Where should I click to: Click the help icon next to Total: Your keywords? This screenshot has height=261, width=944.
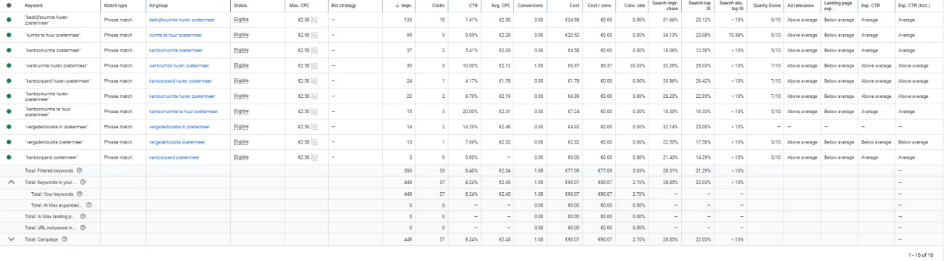(80, 193)
